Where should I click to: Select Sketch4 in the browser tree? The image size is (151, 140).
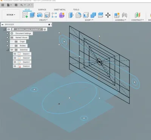coord(26,66)
